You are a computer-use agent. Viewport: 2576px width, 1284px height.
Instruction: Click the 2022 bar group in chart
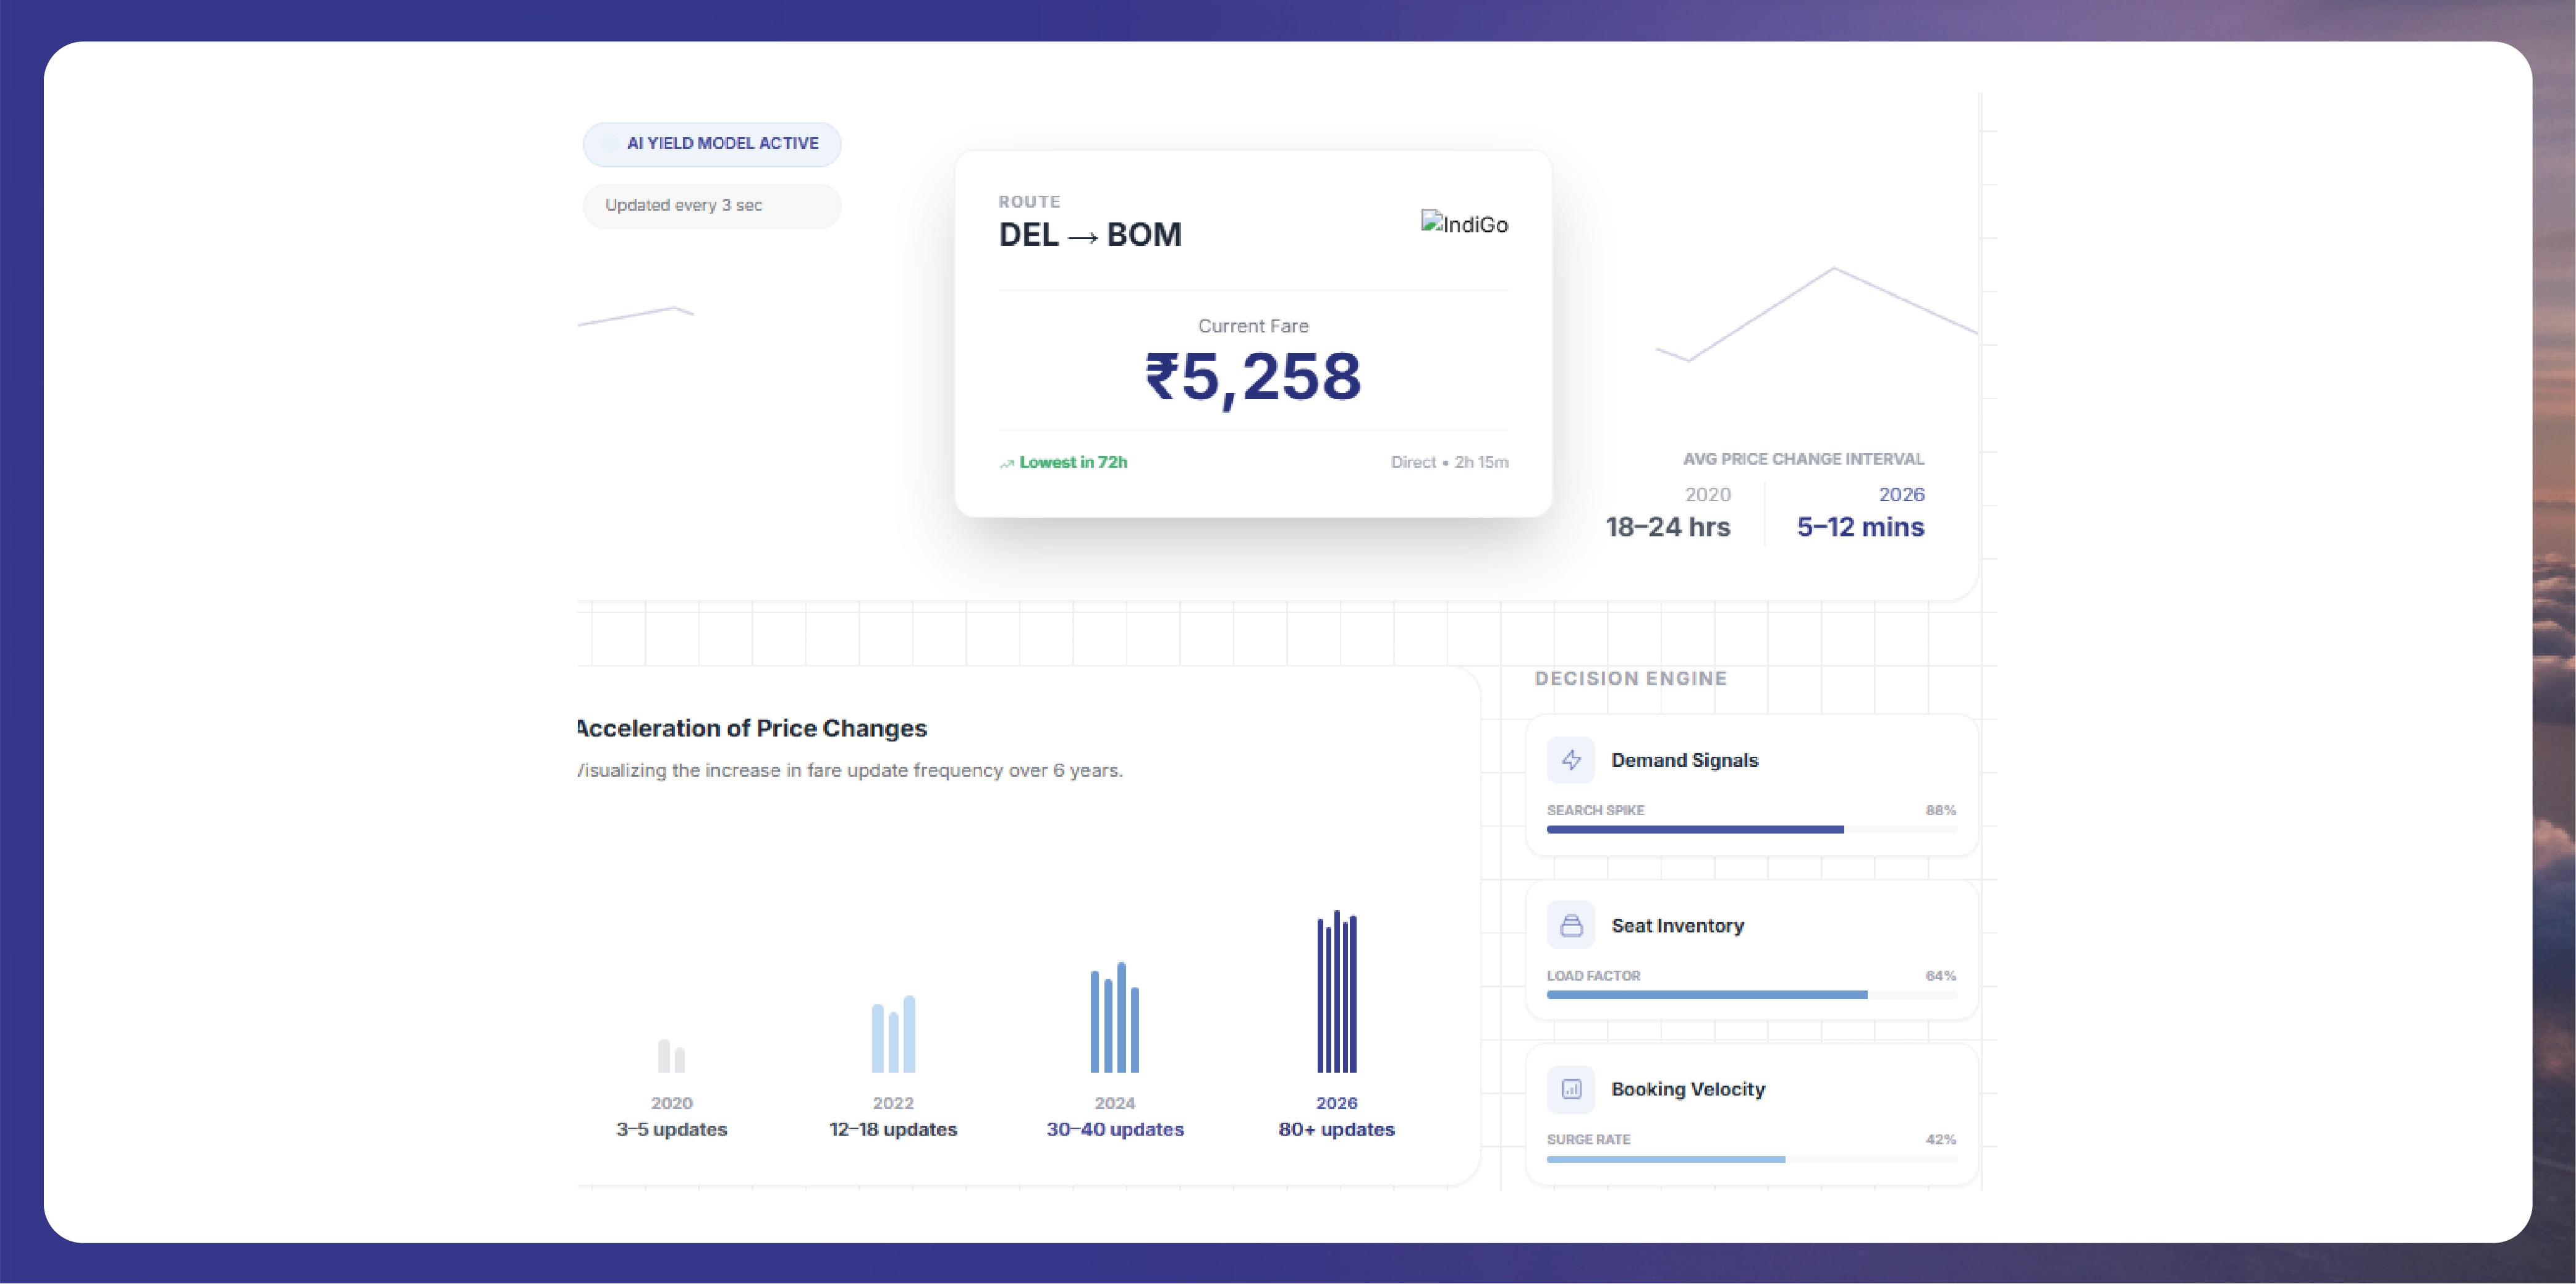pos(893,1035)
